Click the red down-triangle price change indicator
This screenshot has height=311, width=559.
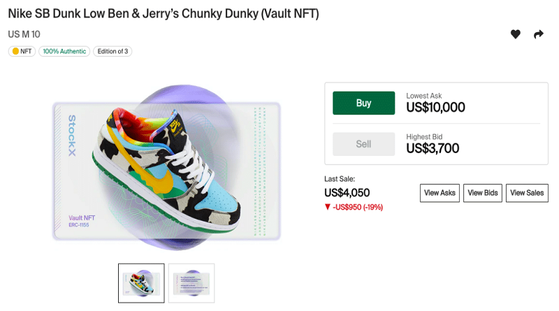tap(328, 207)
